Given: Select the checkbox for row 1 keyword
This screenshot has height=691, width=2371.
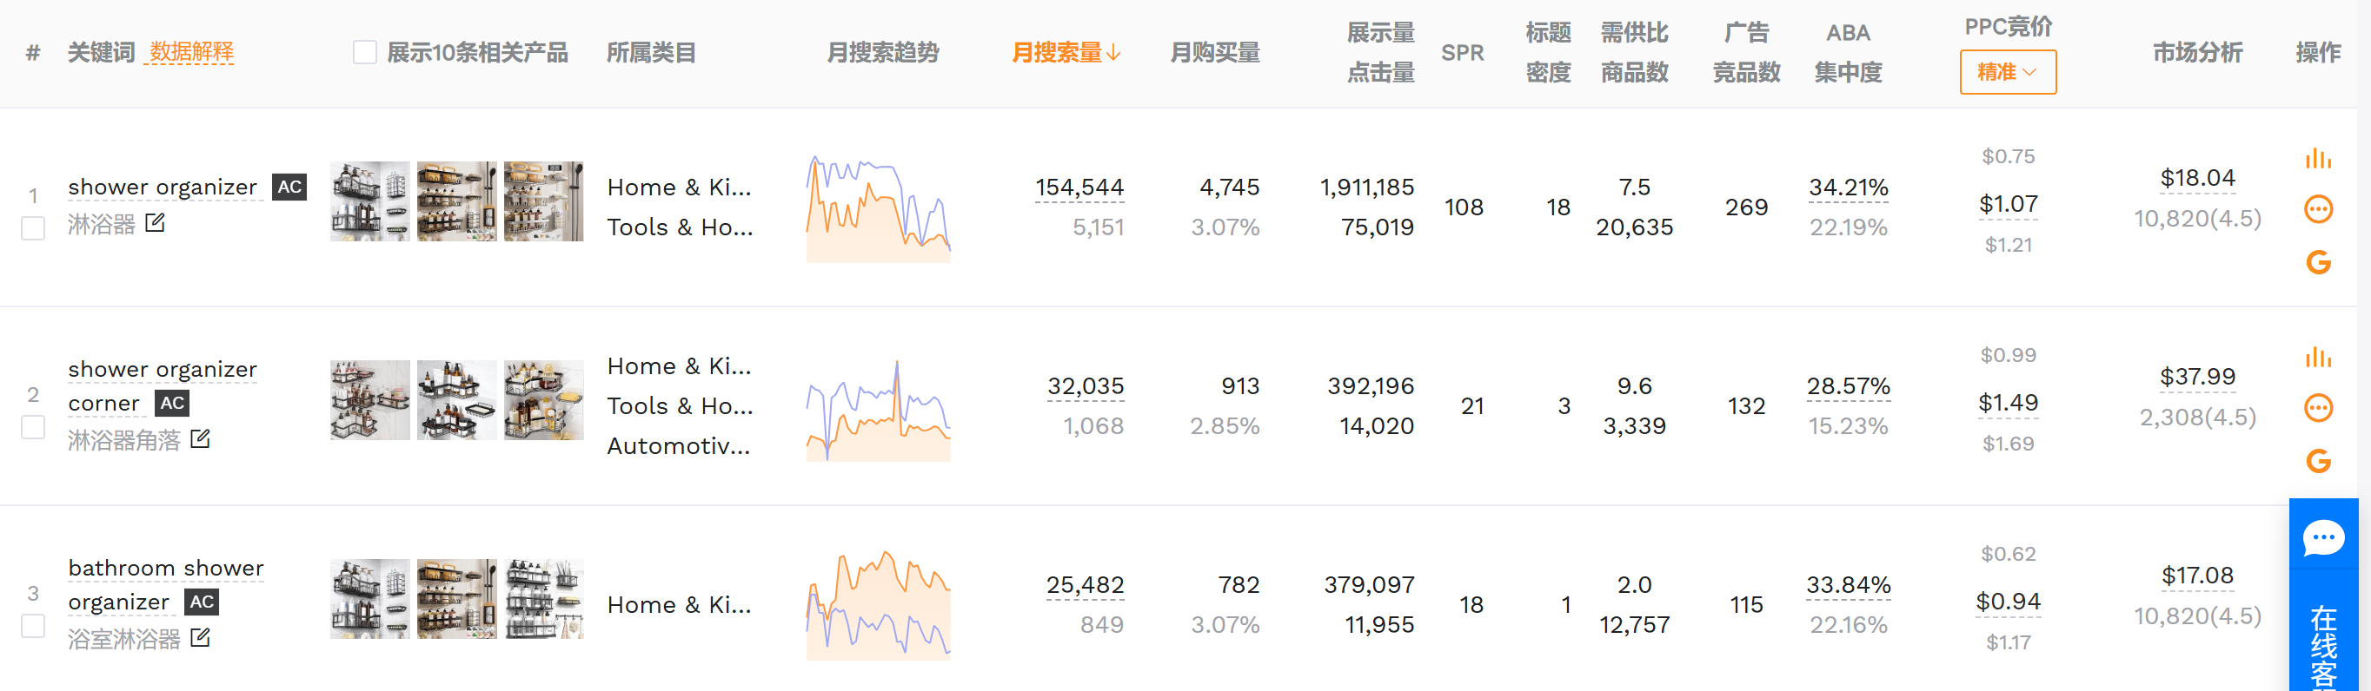Looking at the screenshot, I should pos(33,228).
